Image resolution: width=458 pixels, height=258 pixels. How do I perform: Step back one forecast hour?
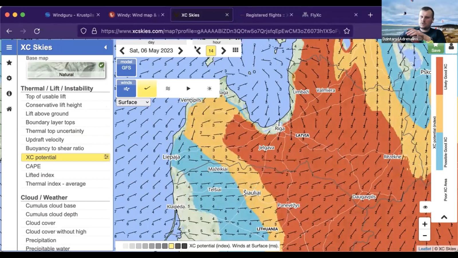click(x=198, y=51)
